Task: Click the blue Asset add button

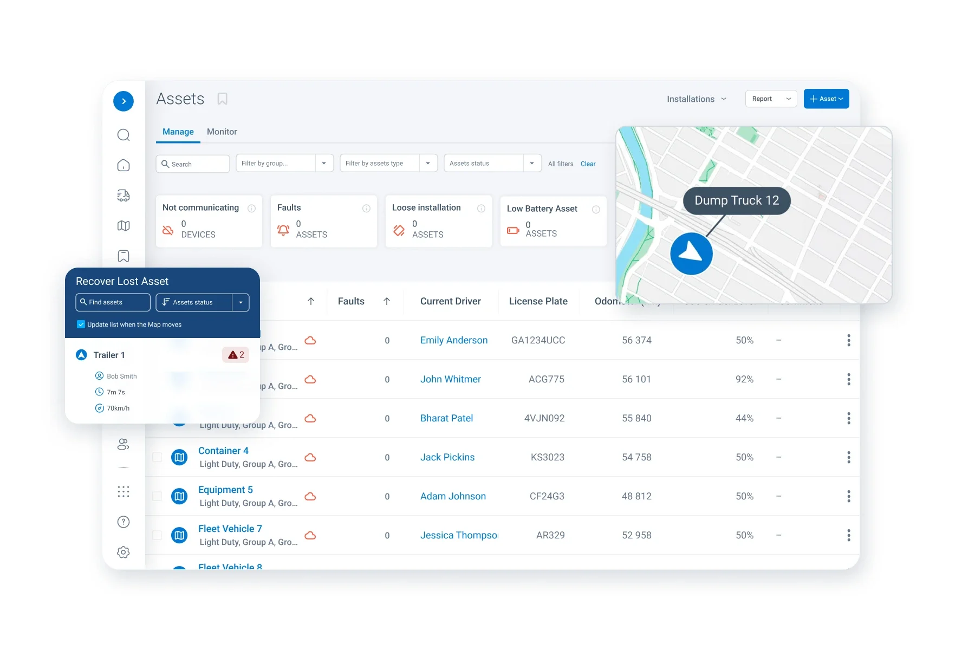Action: (x=826, y=99)
